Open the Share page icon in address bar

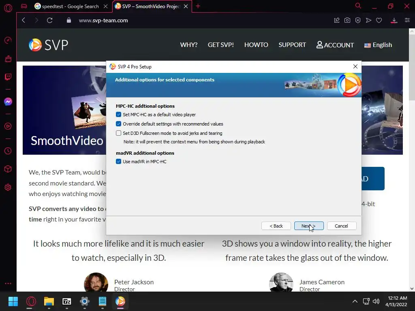(x=337, y=20)
